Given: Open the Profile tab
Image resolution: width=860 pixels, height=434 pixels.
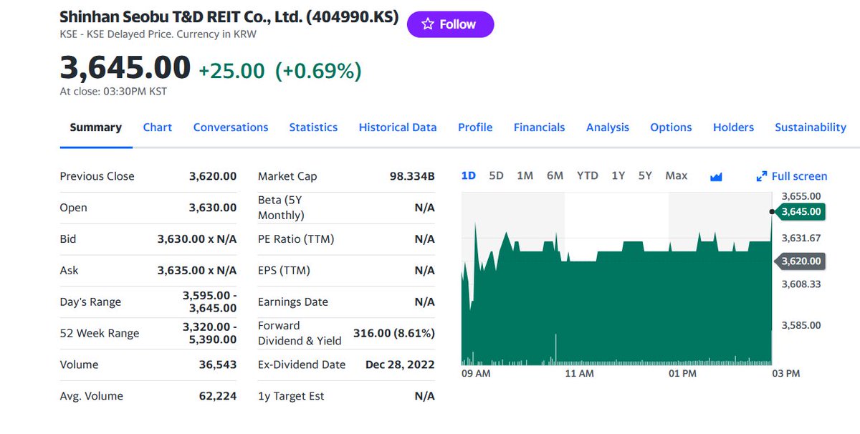Looking at the screenshot, I should 475,127.
